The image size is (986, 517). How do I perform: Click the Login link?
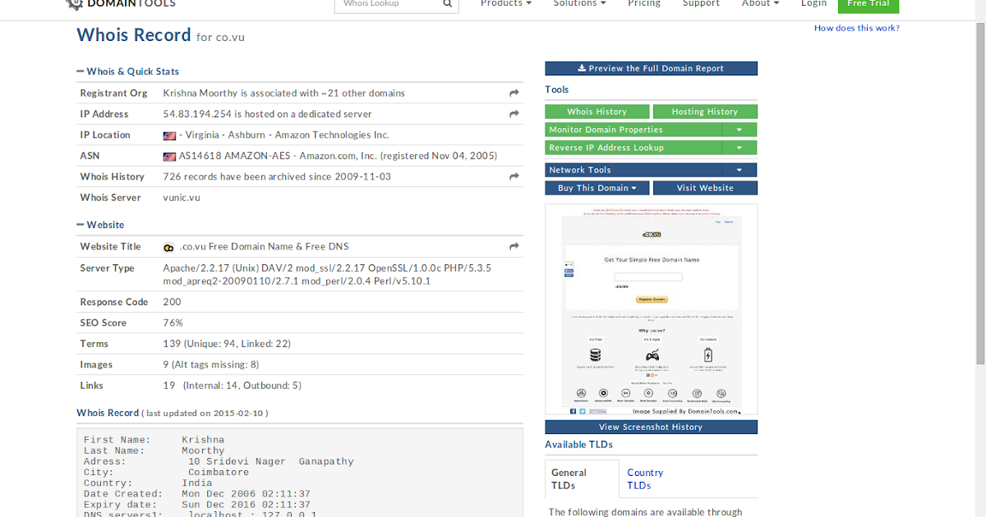[814, 4]
